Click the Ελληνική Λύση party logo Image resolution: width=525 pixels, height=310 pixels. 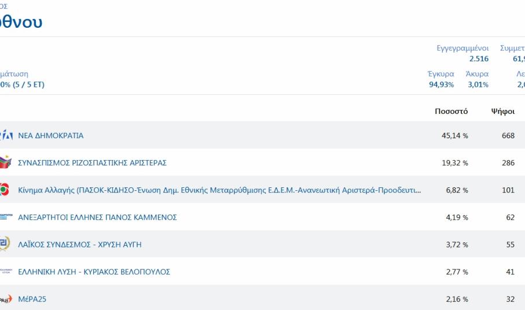click(5, 271)
